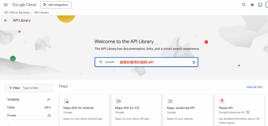
Task: Activate Cloud Shell terminal icon
Action: tap(260, 5)
